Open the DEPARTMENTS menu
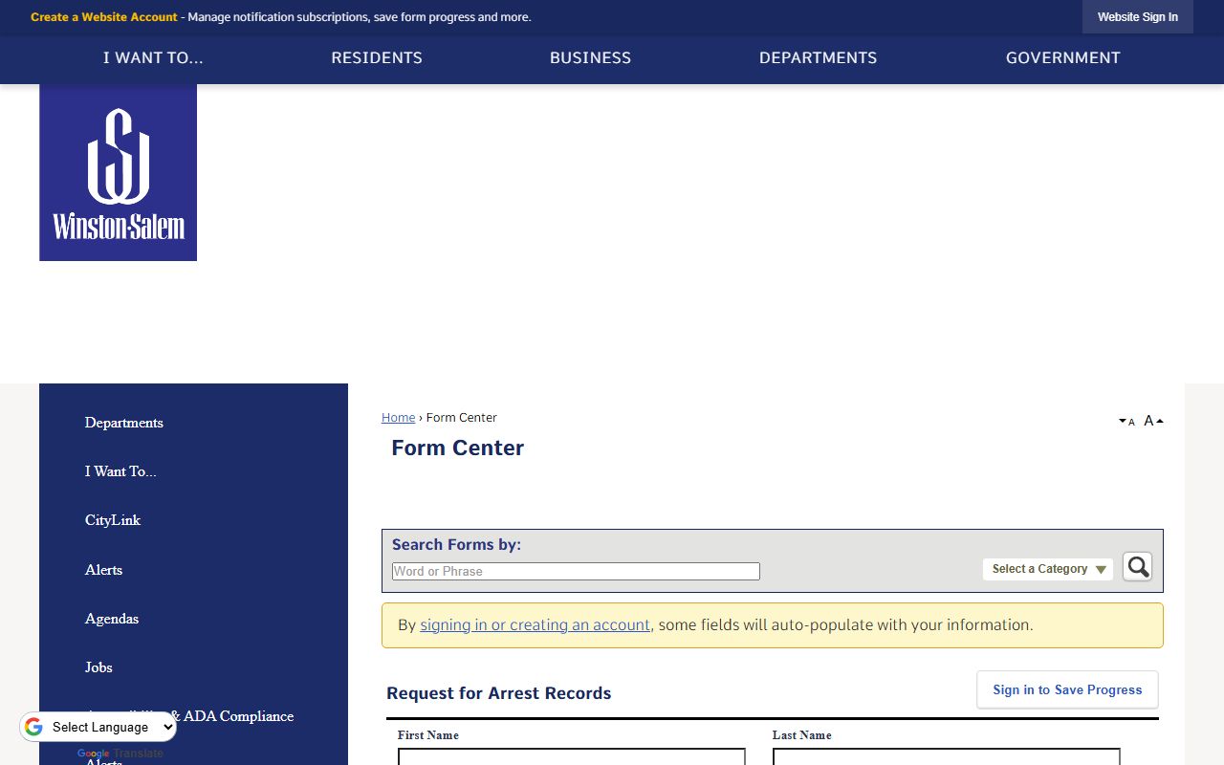Image resolution: width=1224 pixels, height=765 pixels. [x=818, y=57]
